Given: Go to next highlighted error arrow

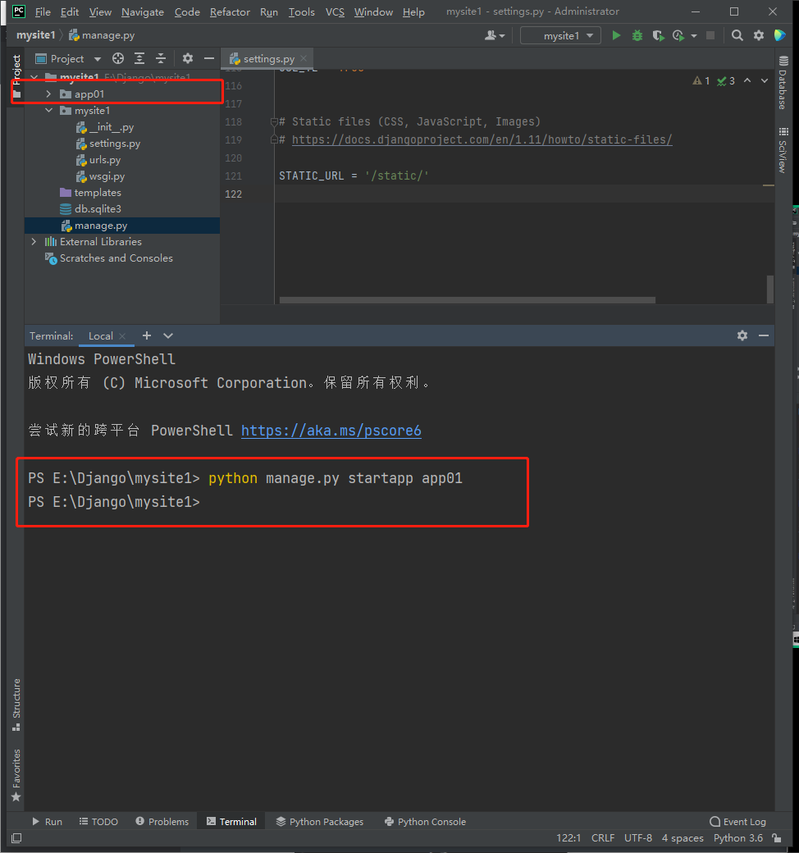Looking at the screenshot, I should (765, 80).
